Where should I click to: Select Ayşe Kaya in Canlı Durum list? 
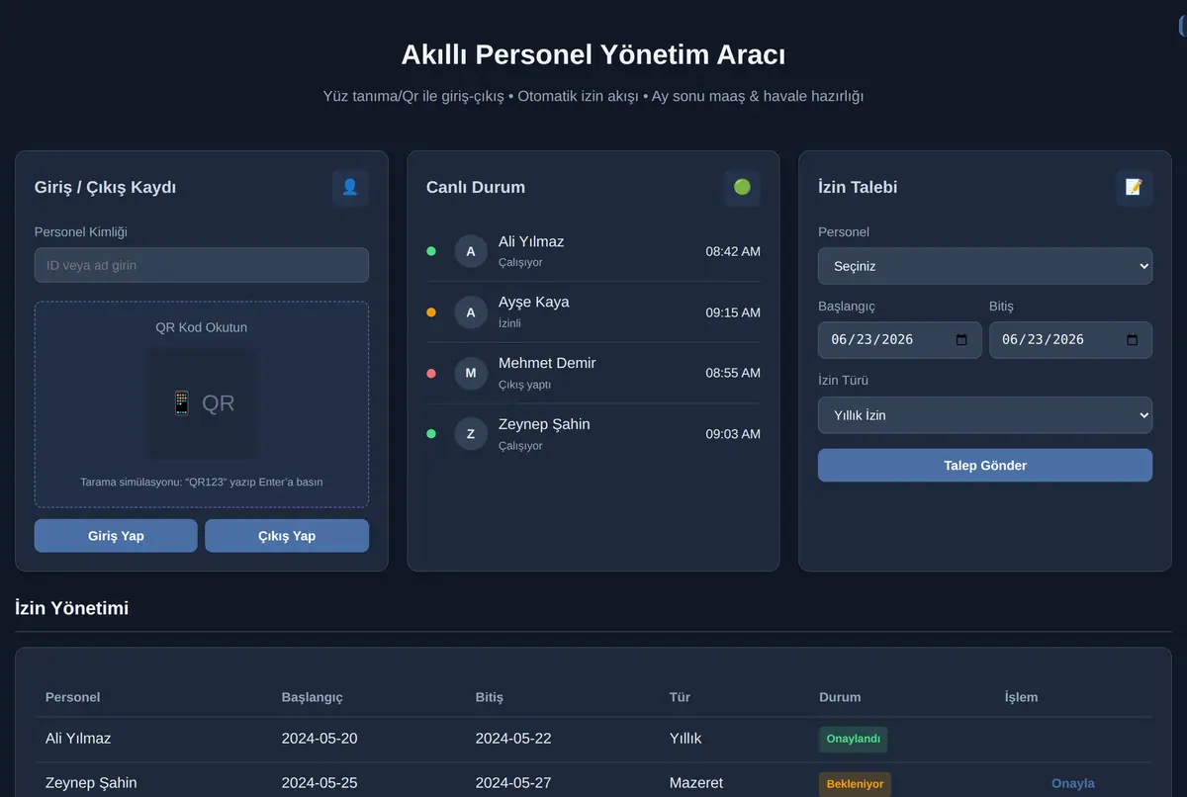coord(593,312)
